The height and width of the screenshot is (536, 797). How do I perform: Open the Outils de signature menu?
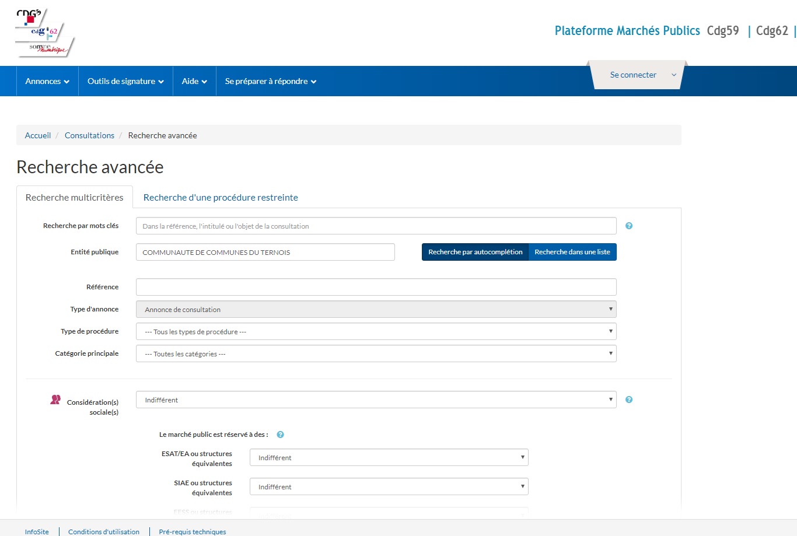(x=125, y=81)
